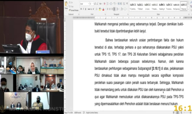Toggle italic formatting
This screenshot has height=114, width=192.
point(84,9)
